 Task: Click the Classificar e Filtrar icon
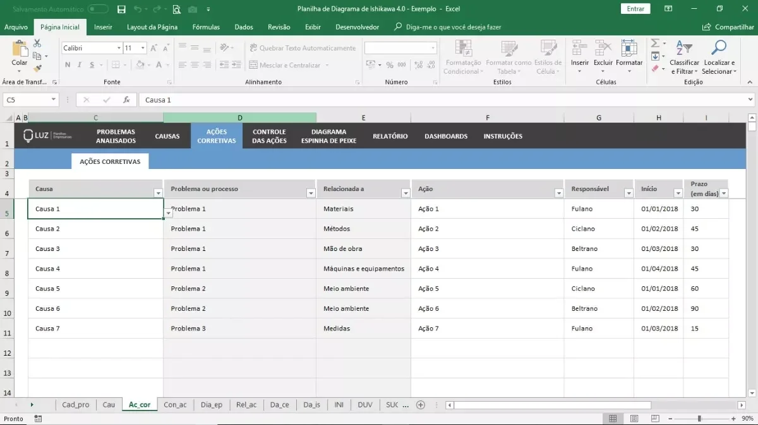click(x=684, y=48)
